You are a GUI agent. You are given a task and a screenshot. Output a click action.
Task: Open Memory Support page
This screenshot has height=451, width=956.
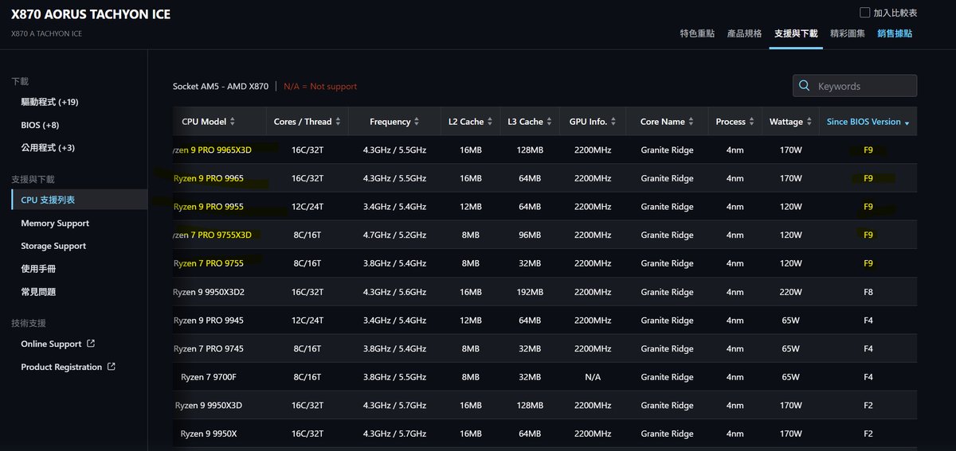[x=55, y=224]
